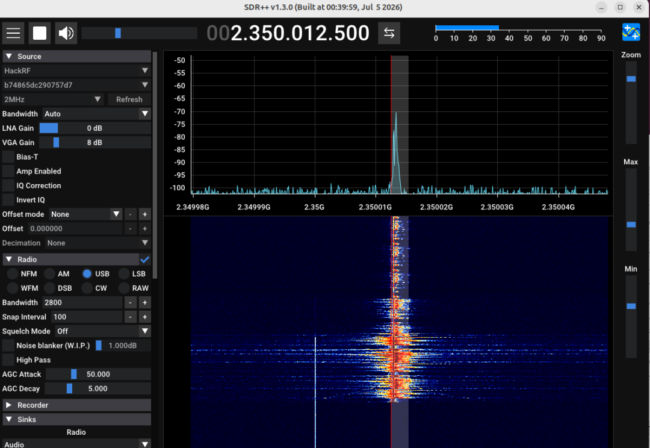Enable the High Pass checkbox
Viewport: 650px width, 448px height.
point(8,360)
